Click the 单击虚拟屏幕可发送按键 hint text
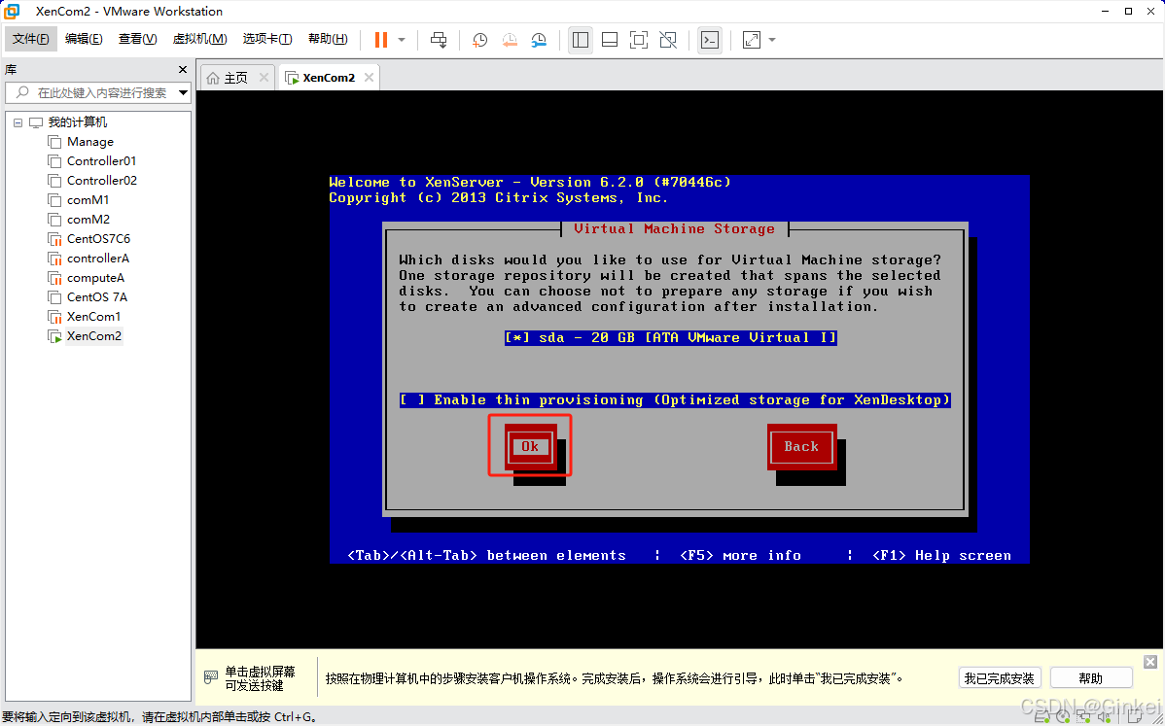The width and height of the screenshot is (1165, 726). point(260,677)
